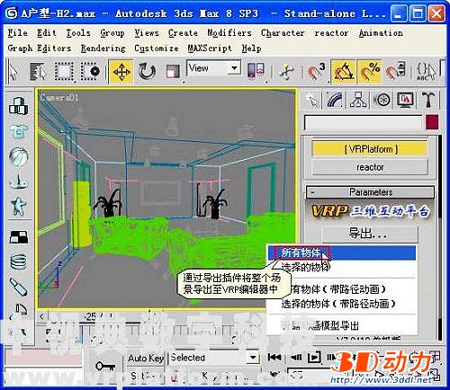This screenshot has width=450, height=390.
Task: Switch to Create command panel tab
Action: pos(311,100)
